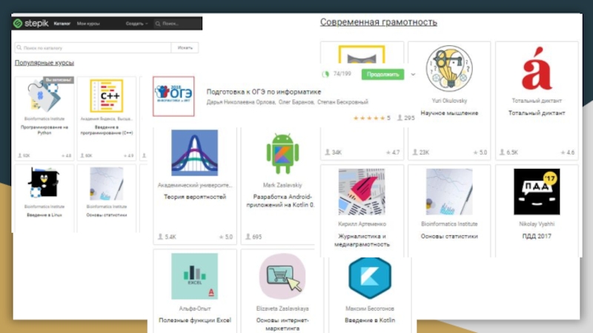Click the Введение в Kotlin title
Viewport: 593px width, 333px height.
(370, 320)
